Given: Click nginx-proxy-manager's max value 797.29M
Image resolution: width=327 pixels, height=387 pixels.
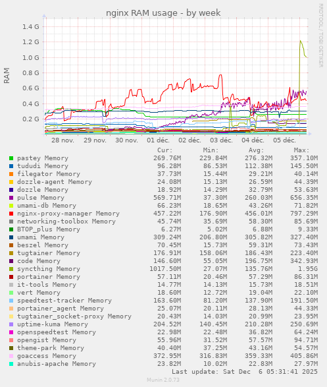Looking at the screenshot, I should pyautogui.click(x=304, y=214).
